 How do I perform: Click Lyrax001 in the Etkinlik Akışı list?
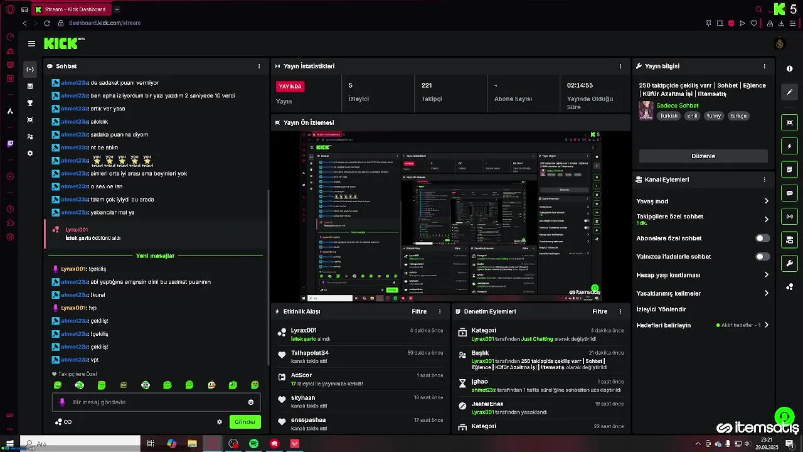click(304, 330)
